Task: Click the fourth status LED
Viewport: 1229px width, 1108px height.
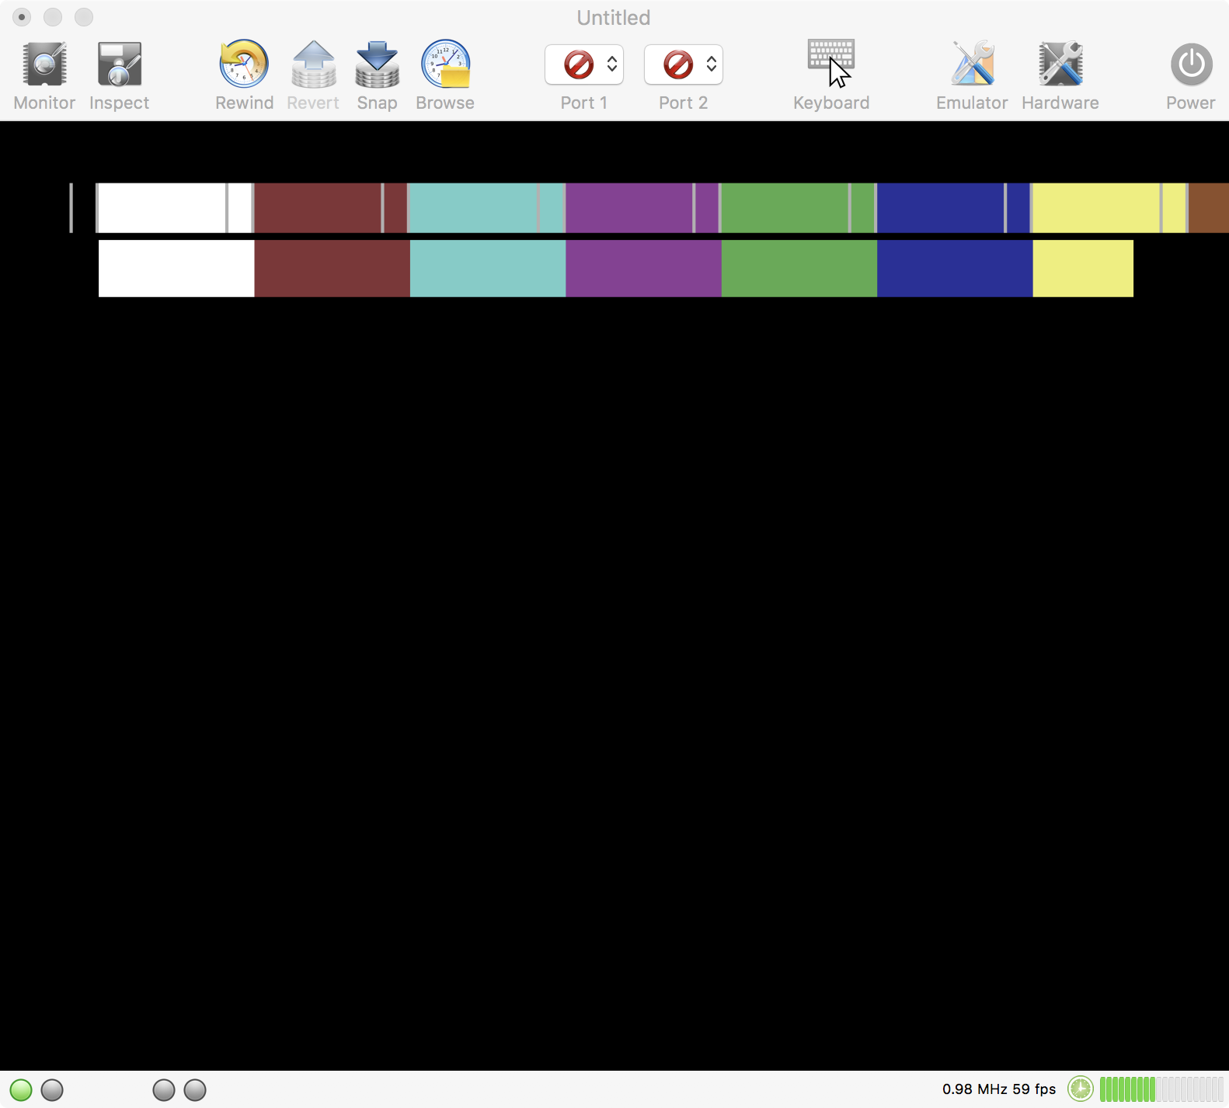Action: point(195,1090)
